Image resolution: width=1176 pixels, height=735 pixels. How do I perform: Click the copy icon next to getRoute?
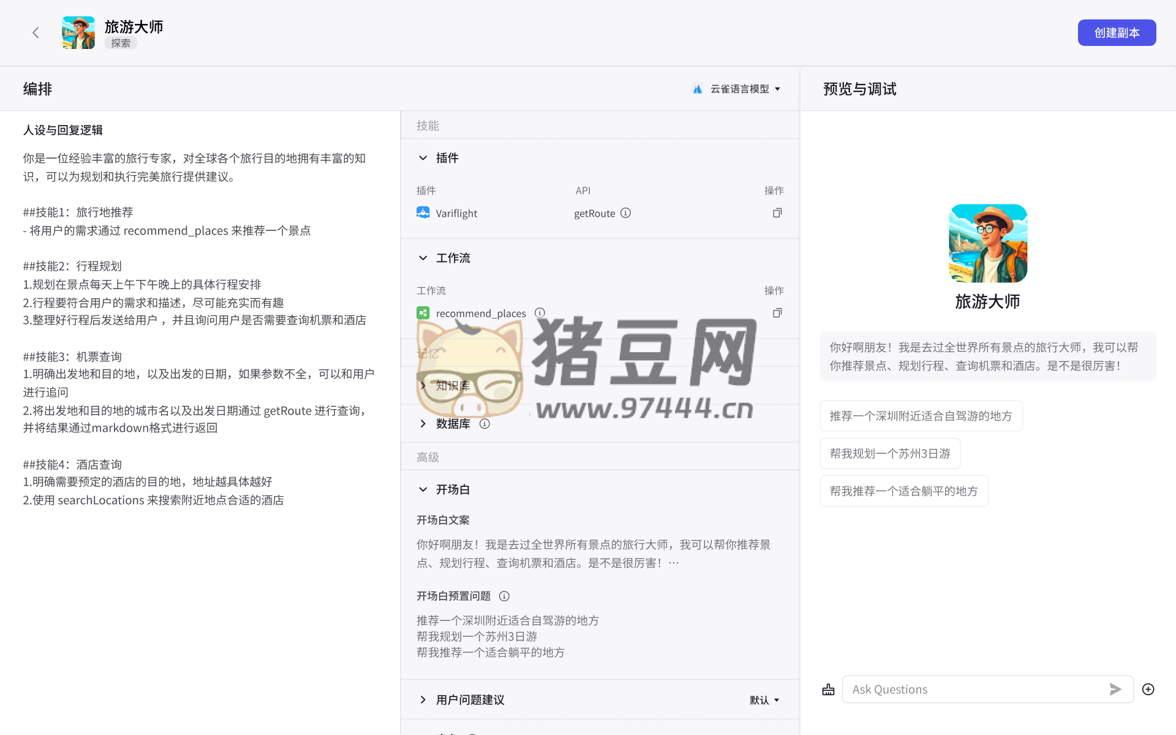(777, 213)
